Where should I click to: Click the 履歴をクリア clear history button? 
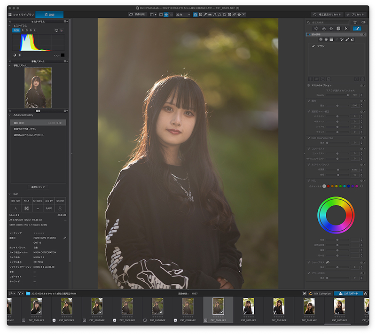38,187
